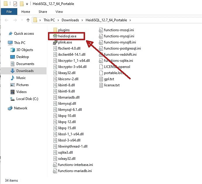Select the libintl-9.dll file icon
The height and width of the screenshot is (184, 202).
(x=55, y=91)
